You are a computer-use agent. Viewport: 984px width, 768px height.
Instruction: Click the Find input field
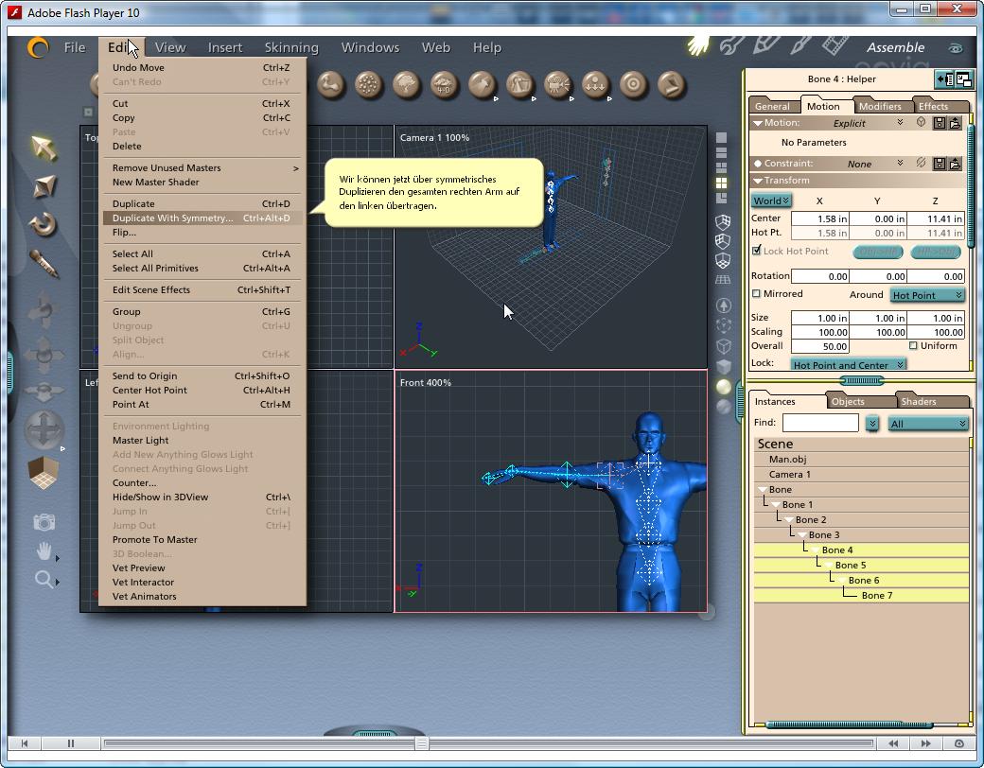click(819, 423)
